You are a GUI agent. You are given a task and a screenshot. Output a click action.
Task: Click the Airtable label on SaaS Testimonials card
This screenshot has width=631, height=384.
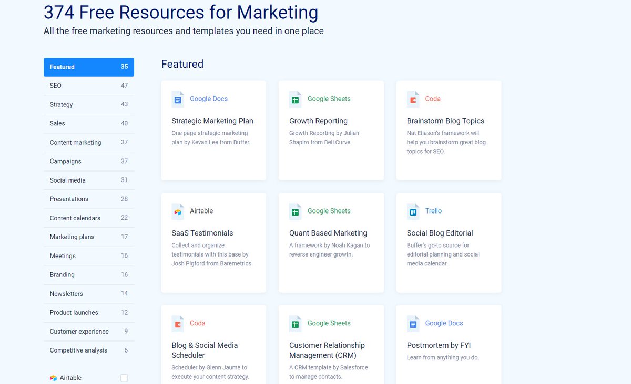(201, 211)
